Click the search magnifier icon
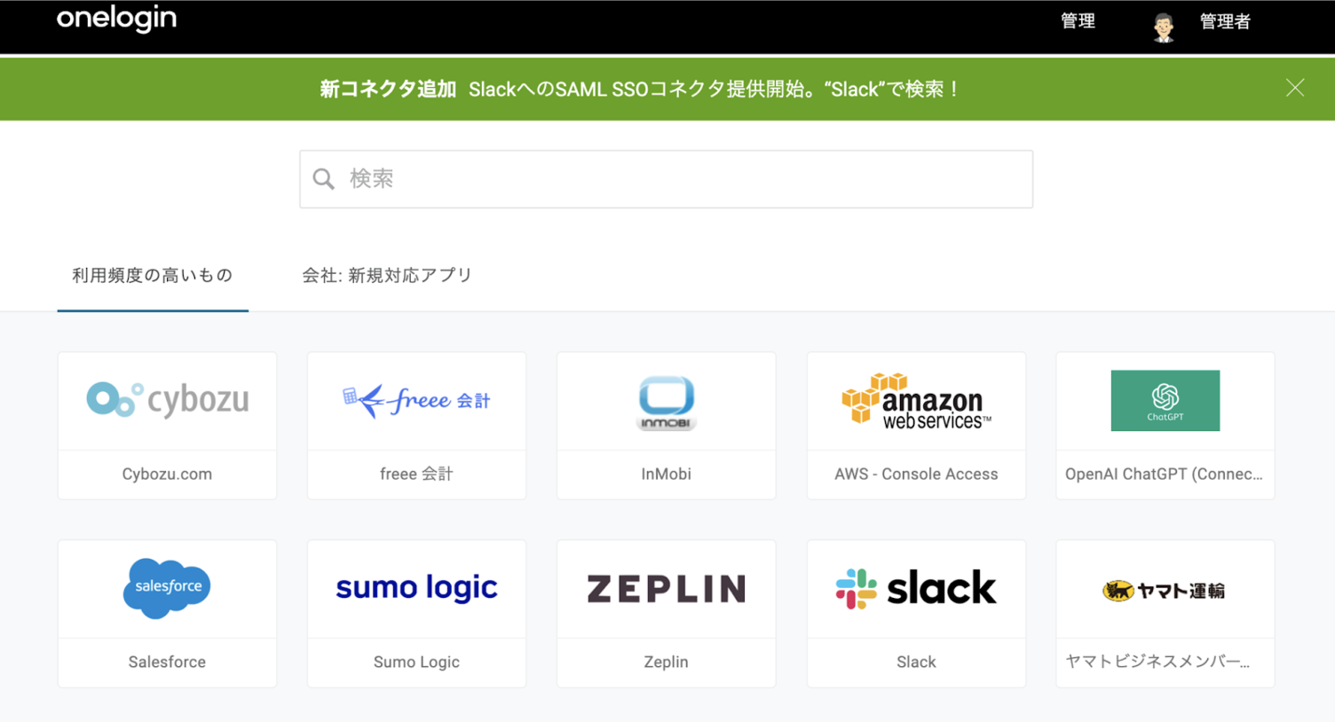Viewport: 1335px width, 722px height. (324, 179)
